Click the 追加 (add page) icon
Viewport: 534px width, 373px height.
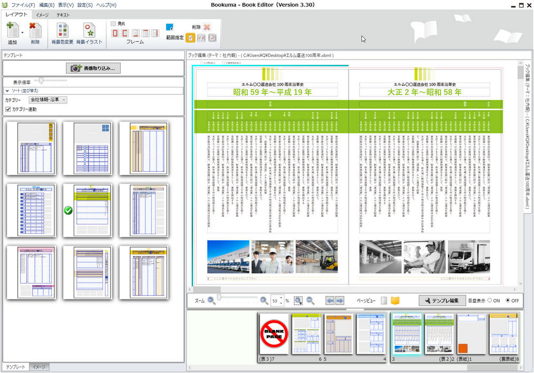(12, 31)
